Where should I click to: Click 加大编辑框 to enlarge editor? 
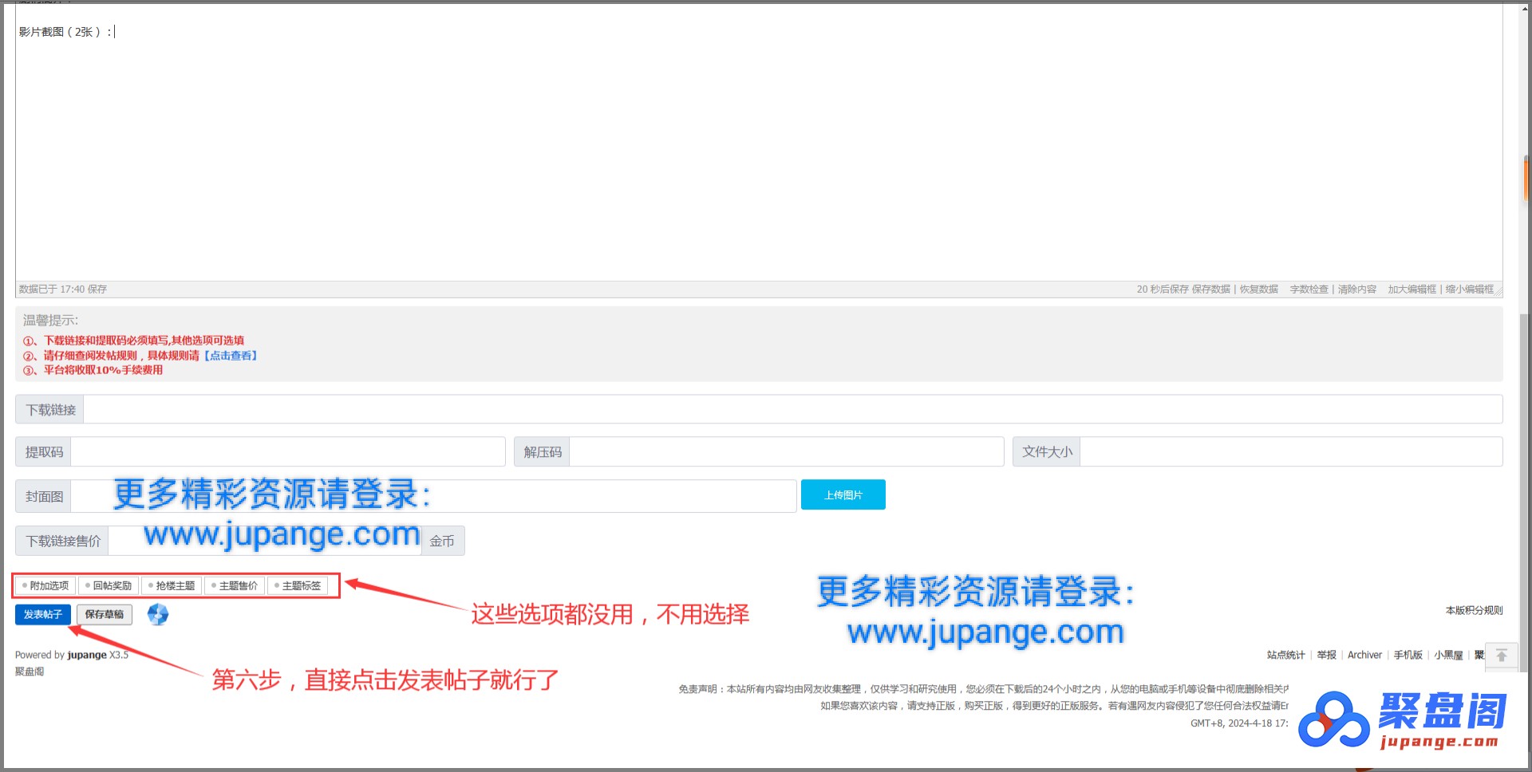(x=1412, y=289)
